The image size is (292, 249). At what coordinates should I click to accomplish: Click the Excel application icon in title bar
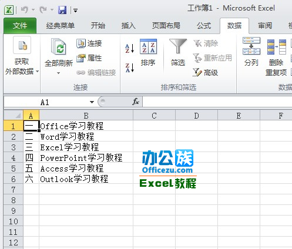(9, 10)
